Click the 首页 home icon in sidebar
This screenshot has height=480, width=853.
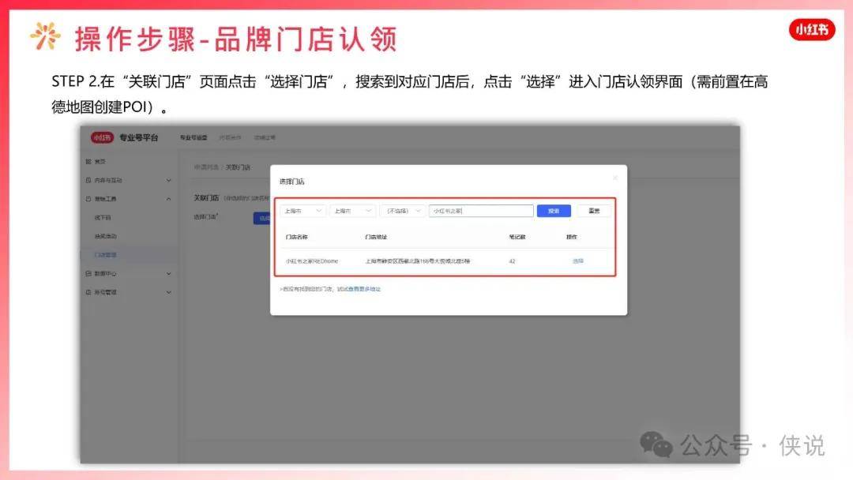[88, 162]
